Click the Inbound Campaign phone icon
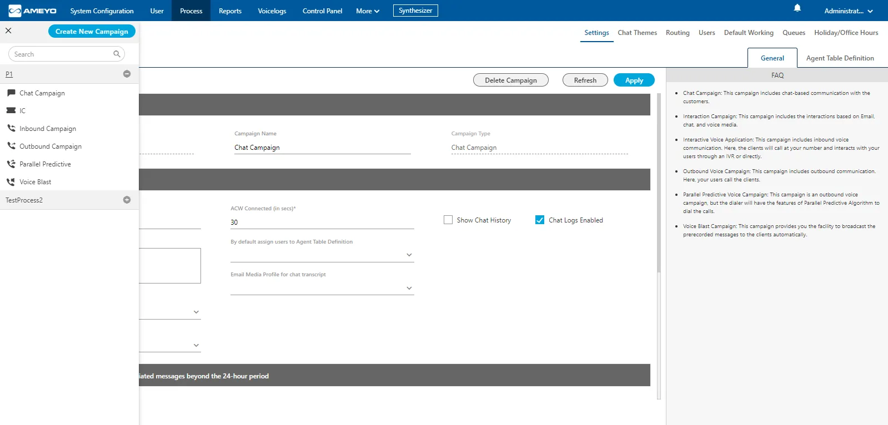Image resolution: width=888 pixels, height=425 pixels. [11, 128]
